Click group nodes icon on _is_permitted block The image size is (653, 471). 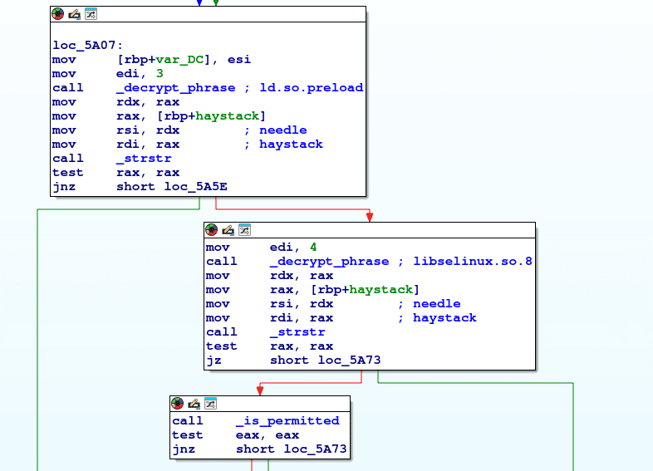point(210,404)
